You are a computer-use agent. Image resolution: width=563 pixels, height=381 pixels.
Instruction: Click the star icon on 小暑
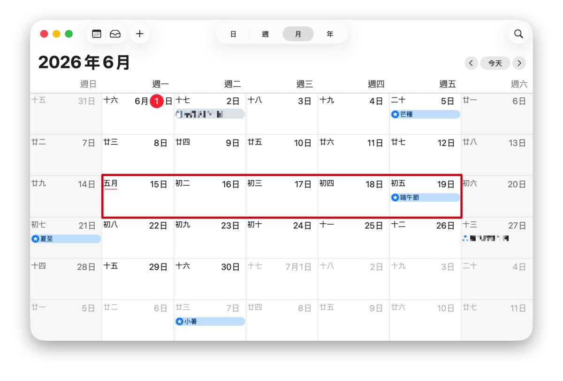point(179,322)
